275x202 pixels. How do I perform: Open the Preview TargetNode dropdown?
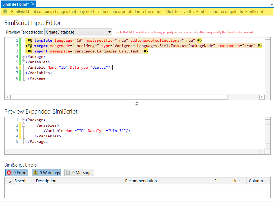click(110, 32)
